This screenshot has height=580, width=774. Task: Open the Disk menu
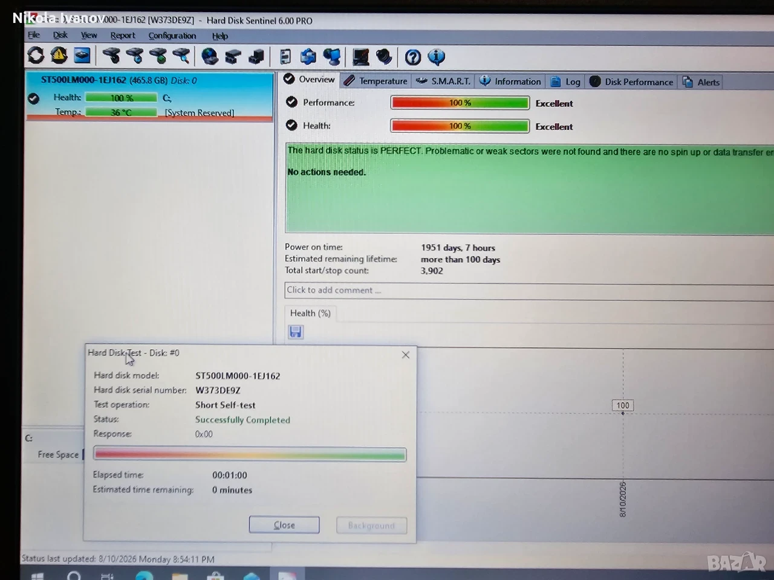click(x=60, y=35)
